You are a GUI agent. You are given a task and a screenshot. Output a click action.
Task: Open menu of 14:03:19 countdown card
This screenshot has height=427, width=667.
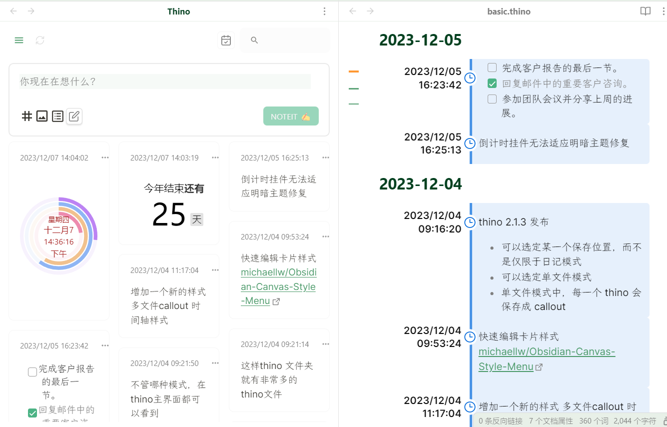(x=215, y=157)
